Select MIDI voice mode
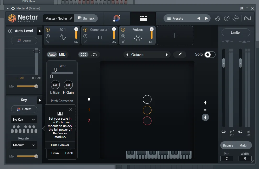This screenshot has height=169, width=259. 63,54
